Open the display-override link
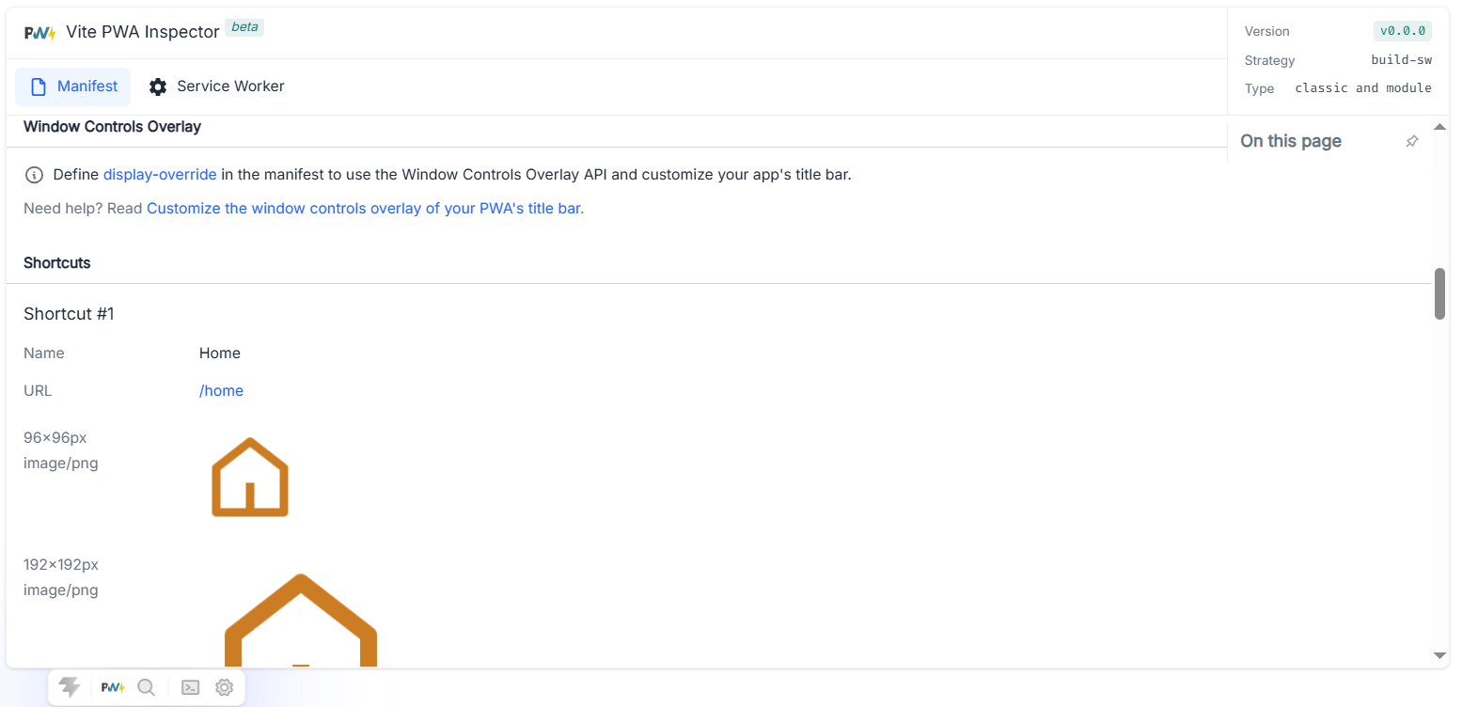This screenshot has width=1478, height=707. point(160,175)
